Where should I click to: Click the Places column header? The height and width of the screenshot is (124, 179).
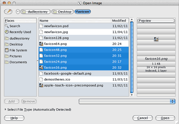20,21
